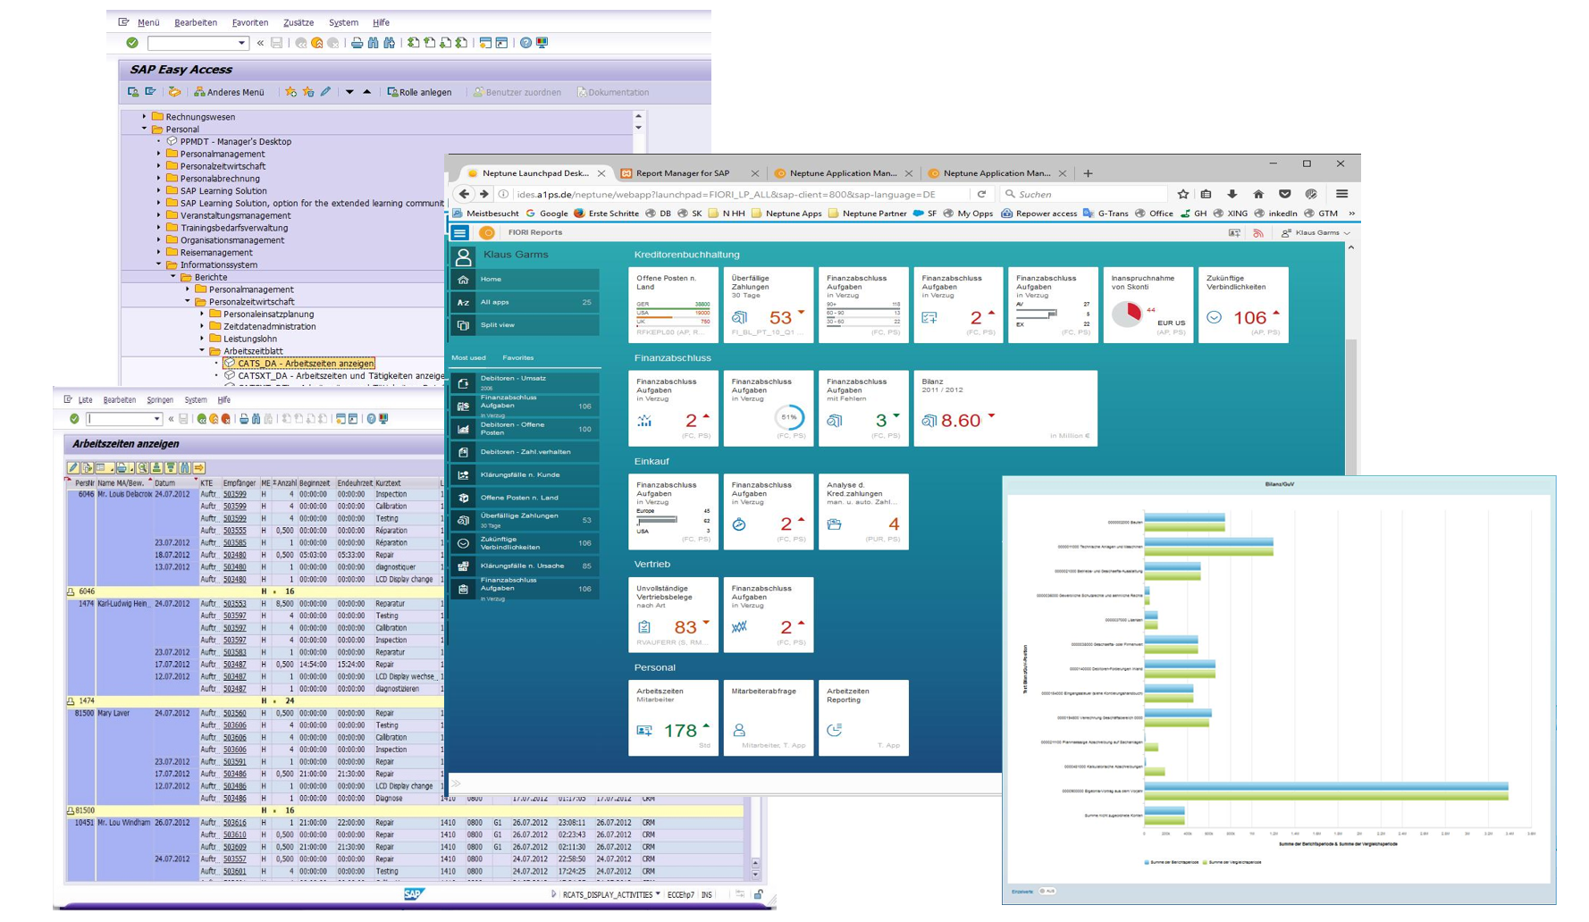Click the browser home icon
1589x922 pixels.
pos(1258,194)
